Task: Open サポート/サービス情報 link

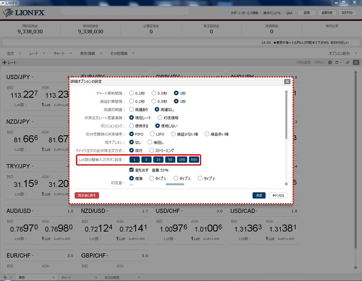Action: coord(244,13)
